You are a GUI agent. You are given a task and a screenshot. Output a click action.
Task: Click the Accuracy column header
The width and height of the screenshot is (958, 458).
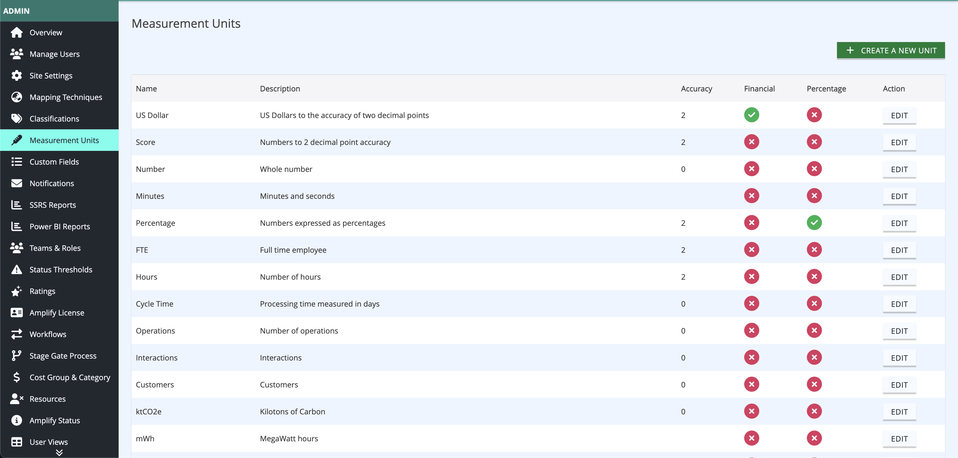coord(696,88)
